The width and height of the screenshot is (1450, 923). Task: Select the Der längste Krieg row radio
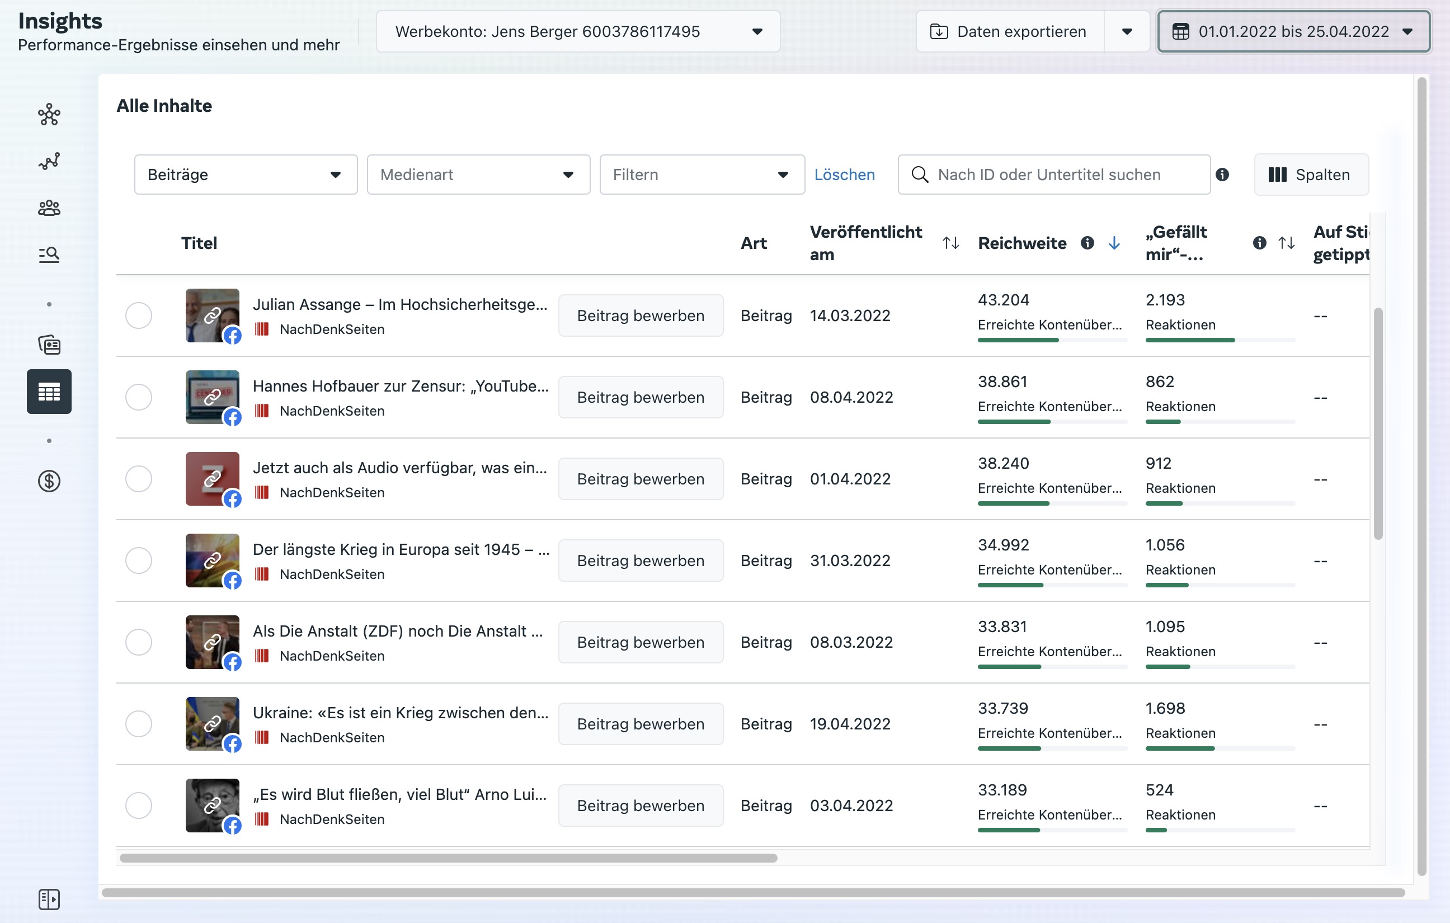(x=139, y=561)
